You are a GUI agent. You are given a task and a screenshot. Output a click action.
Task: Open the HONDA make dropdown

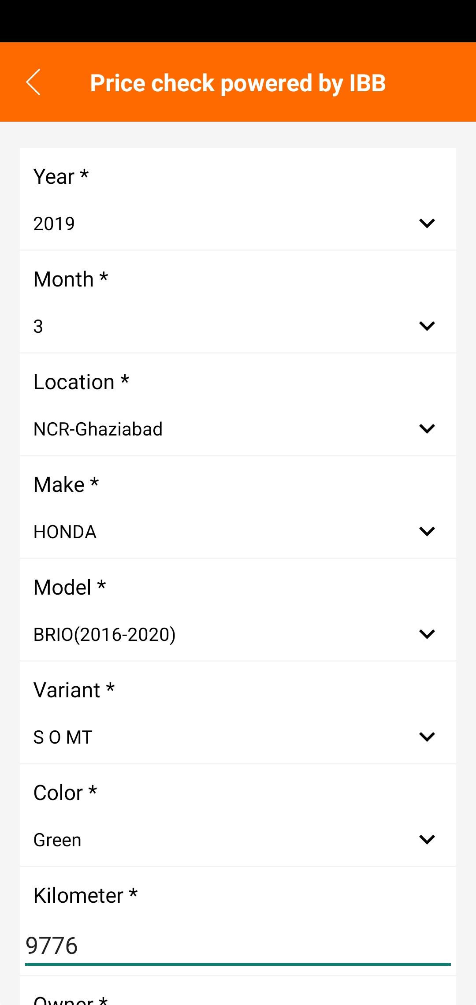238,532
